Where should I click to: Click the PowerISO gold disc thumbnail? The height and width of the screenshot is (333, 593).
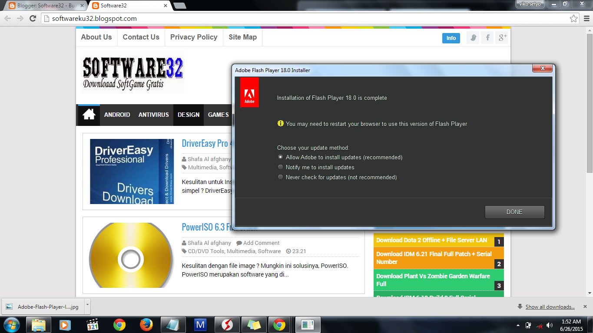(131, 255)
